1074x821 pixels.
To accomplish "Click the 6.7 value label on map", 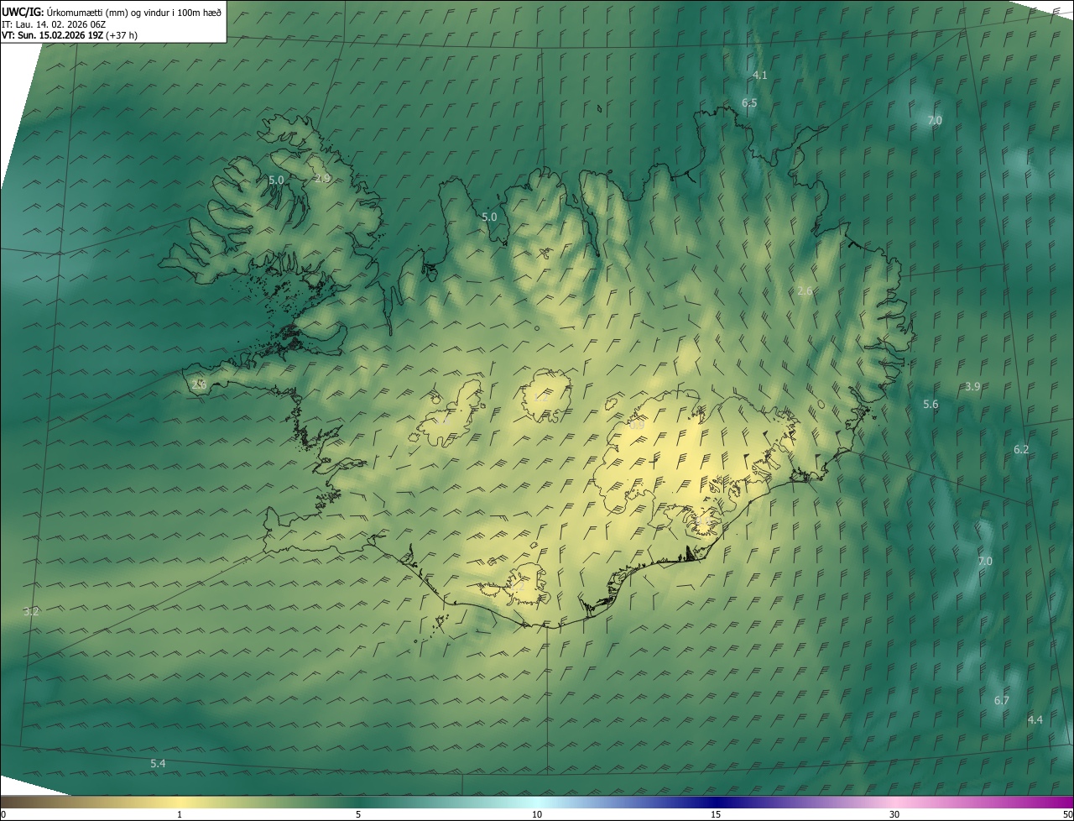I will [x=1002, y=700].
